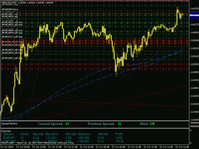Screen dimensions: 199x149
Task: Click price level 1.66060 on the axis
Action: (x=195, y=32)
